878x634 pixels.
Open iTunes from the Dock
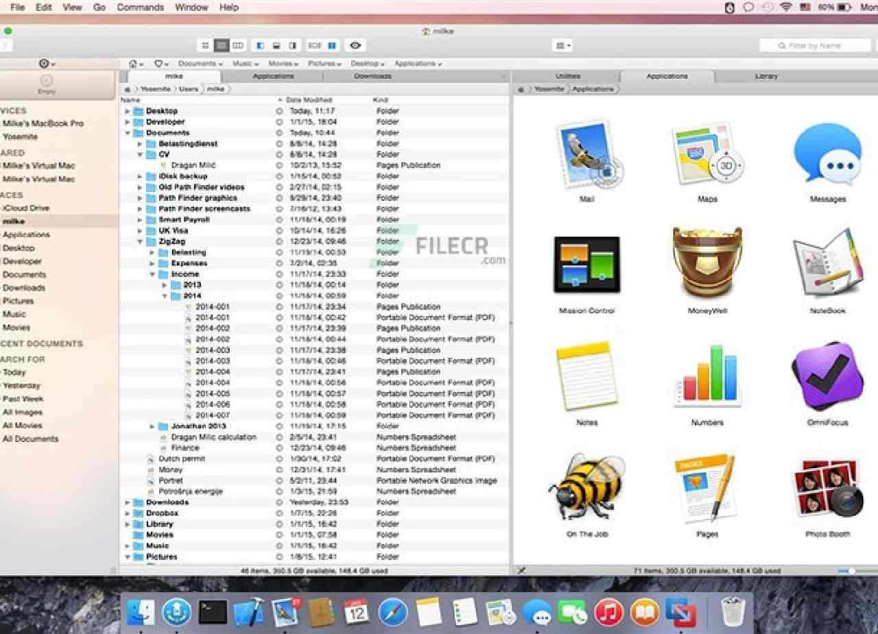coord(608,612)
